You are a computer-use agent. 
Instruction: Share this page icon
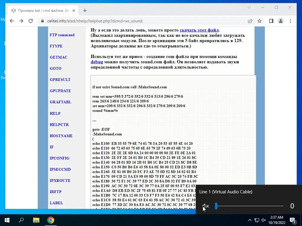pos(250,21)
